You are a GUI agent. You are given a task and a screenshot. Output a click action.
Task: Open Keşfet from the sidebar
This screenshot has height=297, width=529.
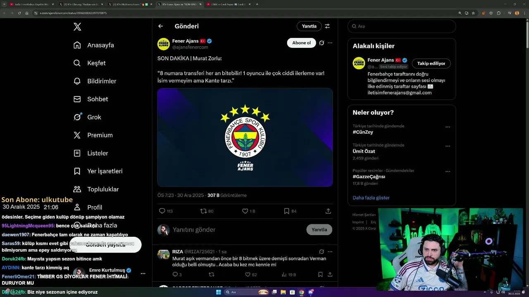(89, 63)
